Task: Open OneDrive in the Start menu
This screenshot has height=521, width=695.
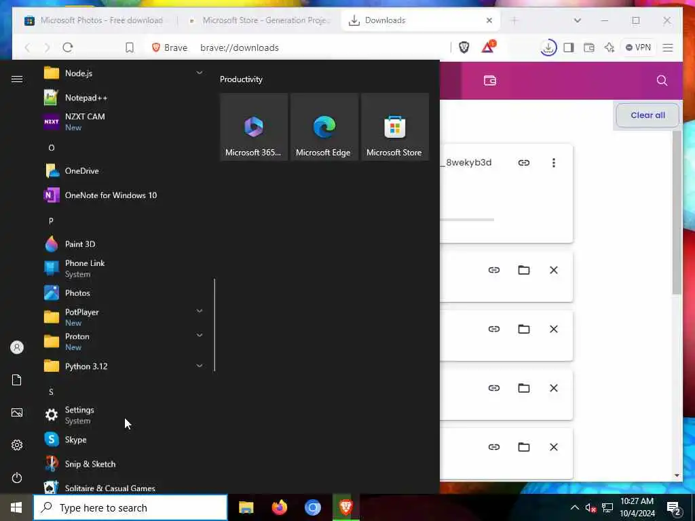Action: [x=124, y=170]
